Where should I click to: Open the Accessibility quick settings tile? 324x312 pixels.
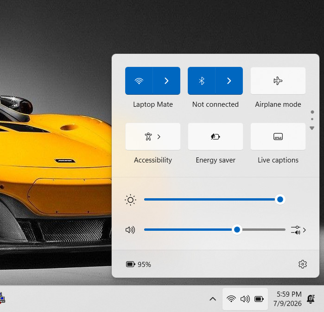(153, 136)
